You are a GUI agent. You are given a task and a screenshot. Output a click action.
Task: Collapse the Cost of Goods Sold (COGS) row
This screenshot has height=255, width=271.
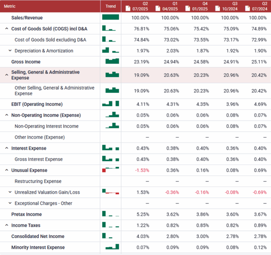pos(7,29)
